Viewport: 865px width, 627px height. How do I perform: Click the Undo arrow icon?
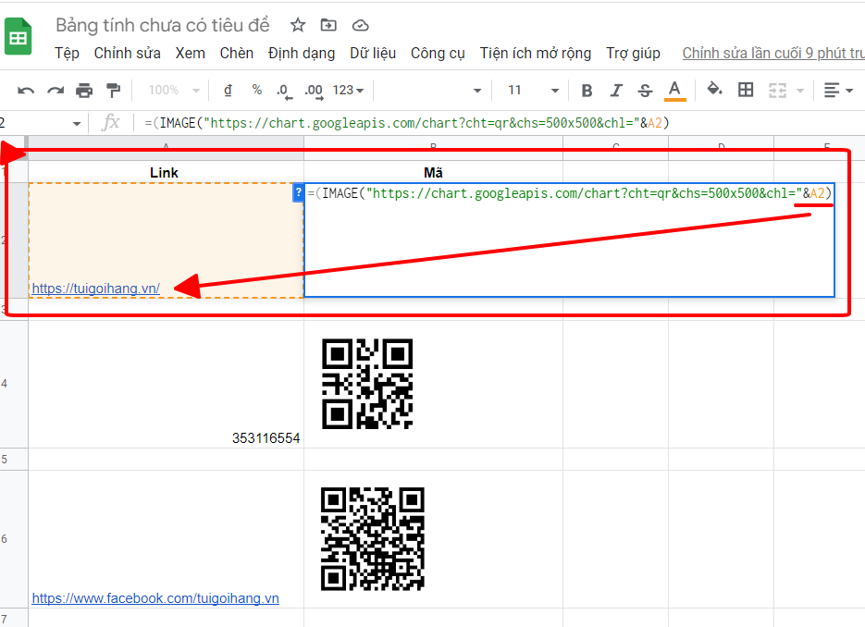tap(26, 91)
